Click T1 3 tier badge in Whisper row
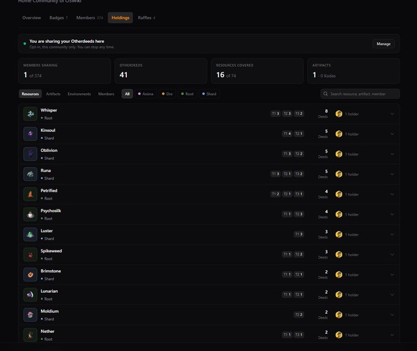Viewport: 417px width, 351px height. click(x=275, y=113)
